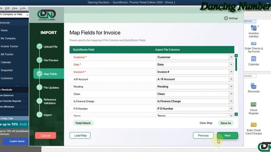Expand the Is Finance Charge dropdown
The width and height of the screenshot is (271, 152).
(231, 101)
